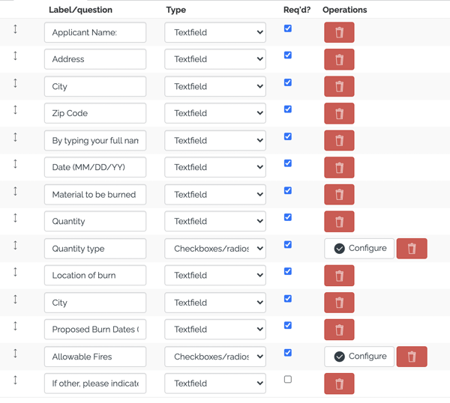Click trash icon for Zip Code row
Viewport: 450px width, 403px height.
[339, 114]
